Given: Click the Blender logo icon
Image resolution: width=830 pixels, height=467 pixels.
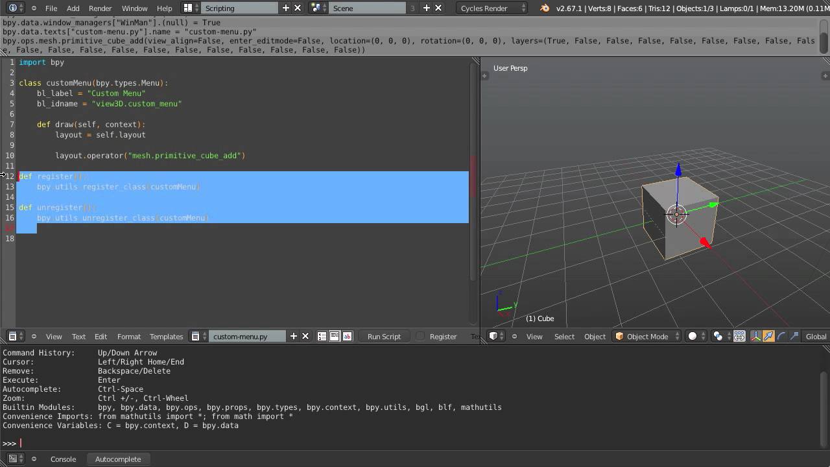Looking at the screenshot, I should click(545, 8).
